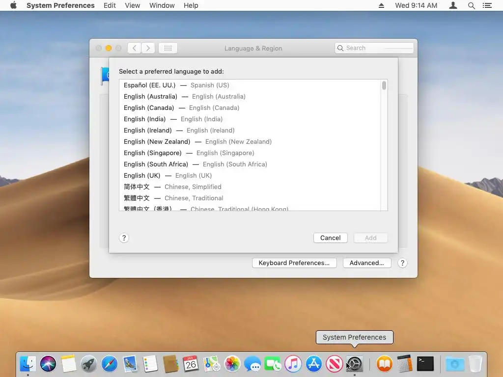
Task: Launch FaceTime from the Dock
Action: tap(273, 364)
